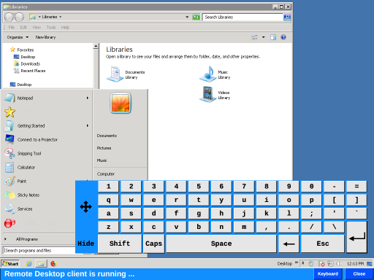Open Sticky Notes
The height and width of the screenshot is (280, 374).
coord(28,195)
